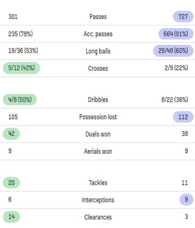This screenshot has height=228, width=195.
Task: Select the highlighted 29/48 (60%) long balls value
Action: [173, 51]
